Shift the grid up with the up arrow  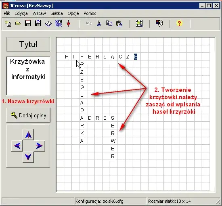pyautogui.click(x=28, y=135)
